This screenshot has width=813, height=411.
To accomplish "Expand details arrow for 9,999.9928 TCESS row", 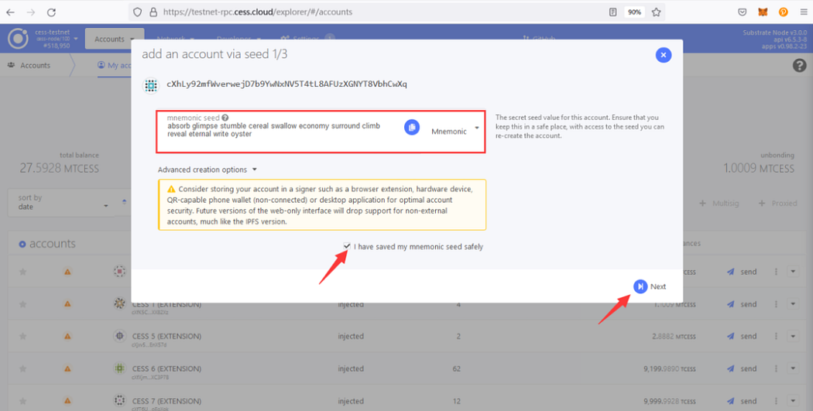I will click(x=793, y=400).
